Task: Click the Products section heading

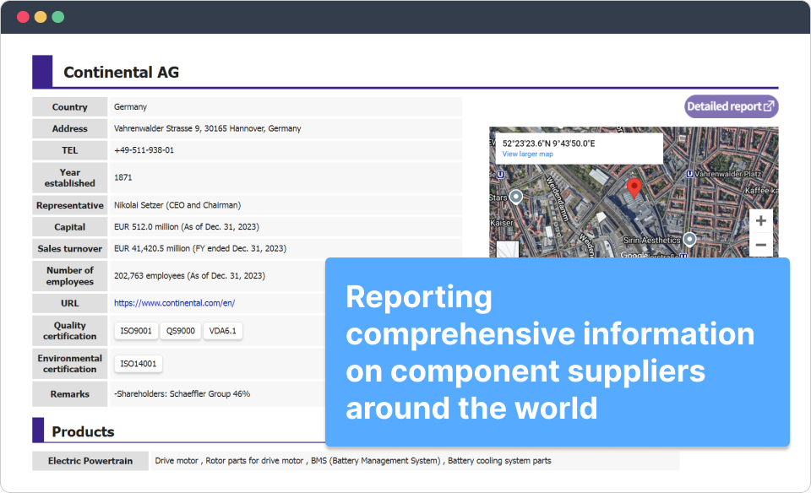Action: tap(83, 431)
